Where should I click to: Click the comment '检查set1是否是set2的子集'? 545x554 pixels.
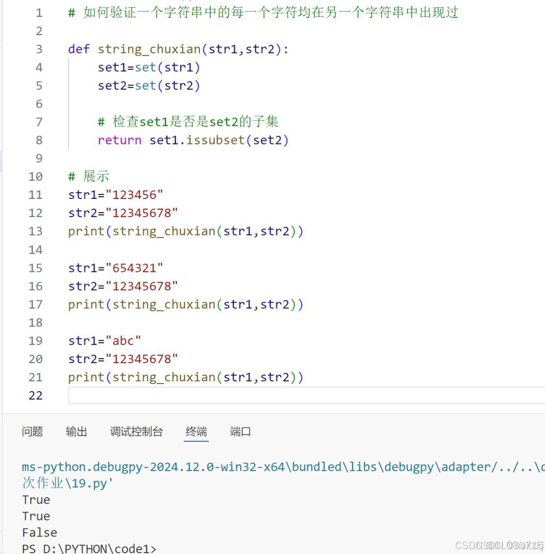pos(188,121)
